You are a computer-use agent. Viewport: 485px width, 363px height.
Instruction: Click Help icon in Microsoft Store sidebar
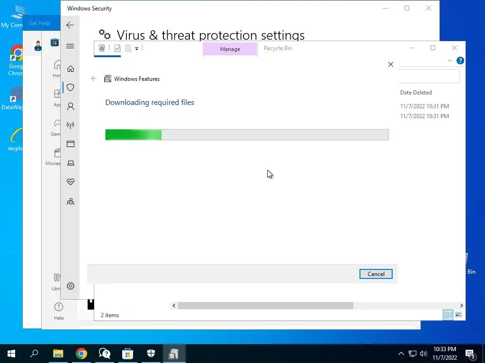(x=59, y=311)
